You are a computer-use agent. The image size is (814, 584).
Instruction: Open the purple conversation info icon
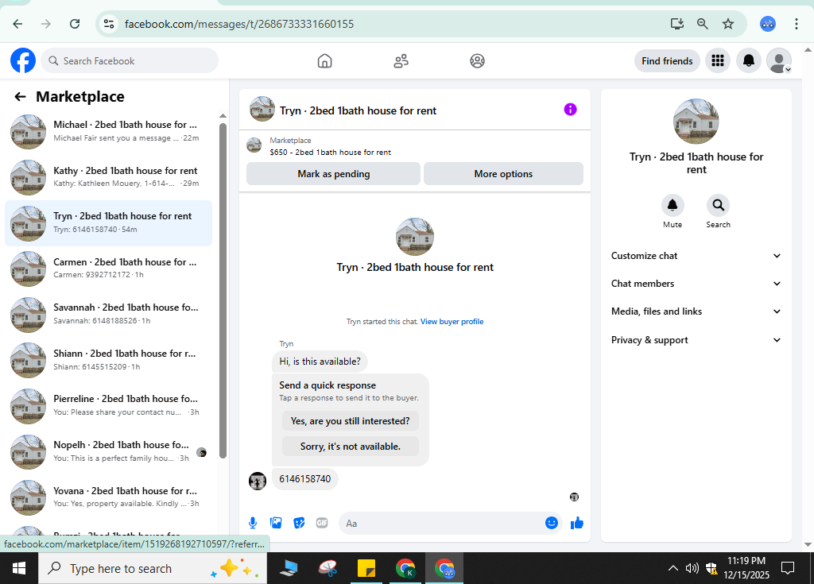coord(570,110)
